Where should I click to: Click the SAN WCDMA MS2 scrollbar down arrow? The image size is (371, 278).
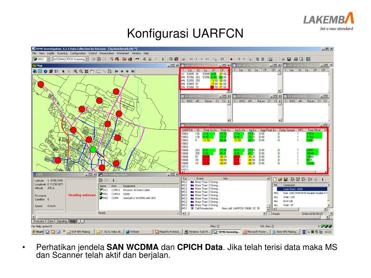click(x=279, y=91)
